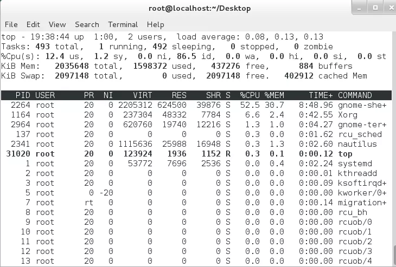Maximize the terminal window
Screen dimensions: 396x267
coord(374,8)
